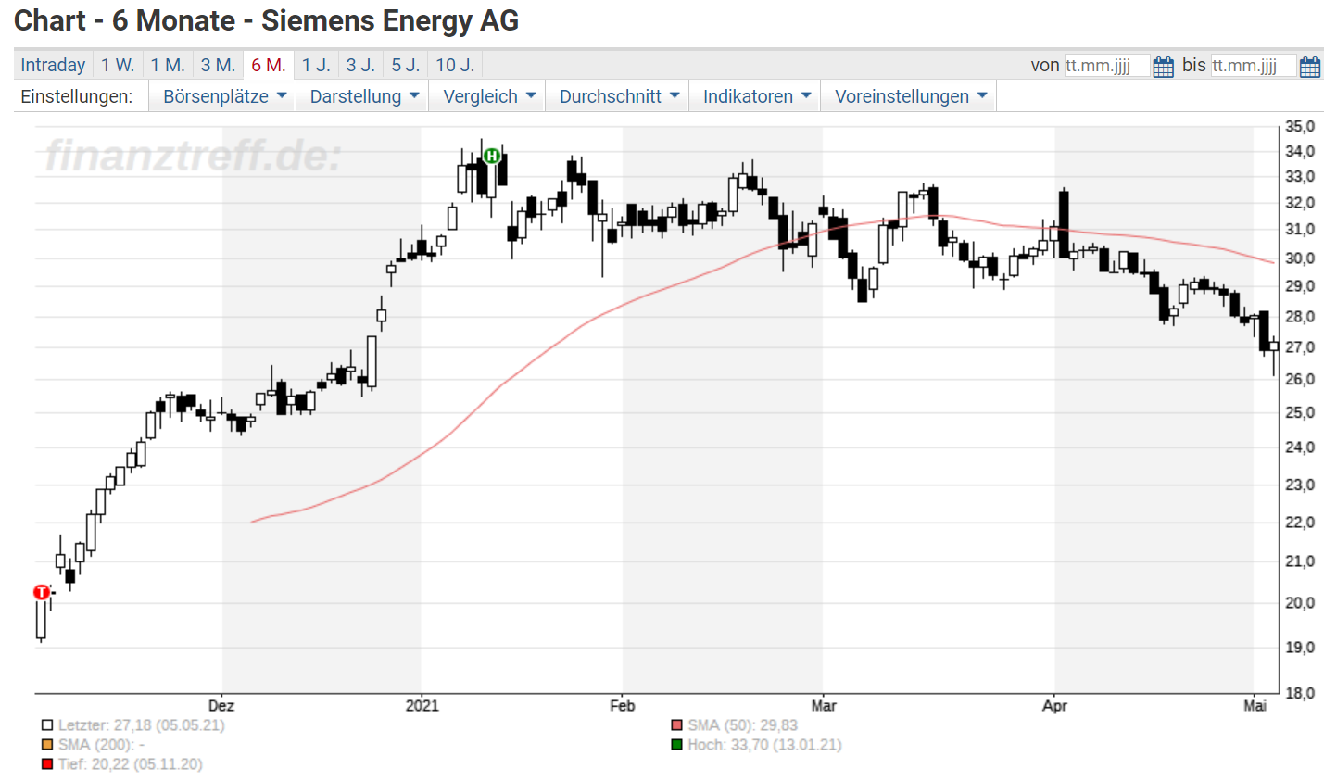Select the 3 M. timeframe tab

(x=218, y=65)
